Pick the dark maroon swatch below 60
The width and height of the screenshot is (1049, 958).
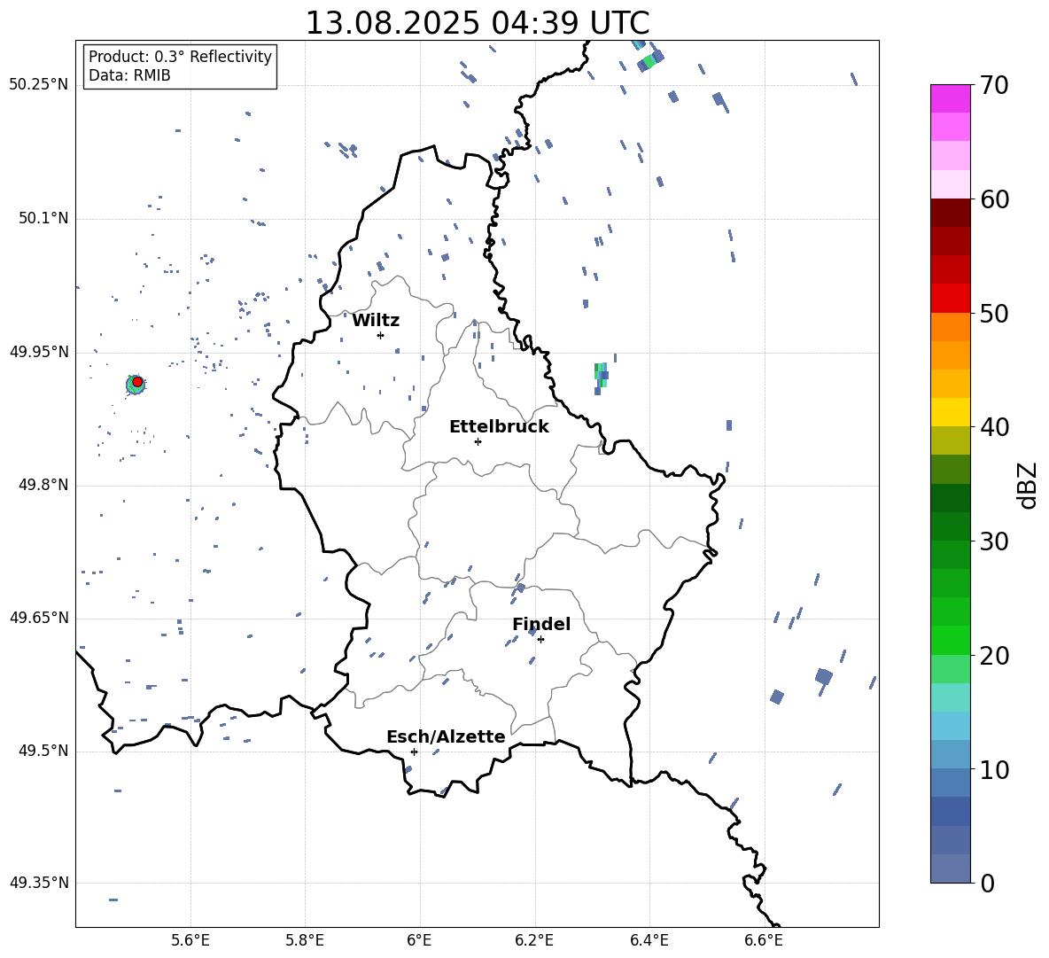click(x=951, y=213)
